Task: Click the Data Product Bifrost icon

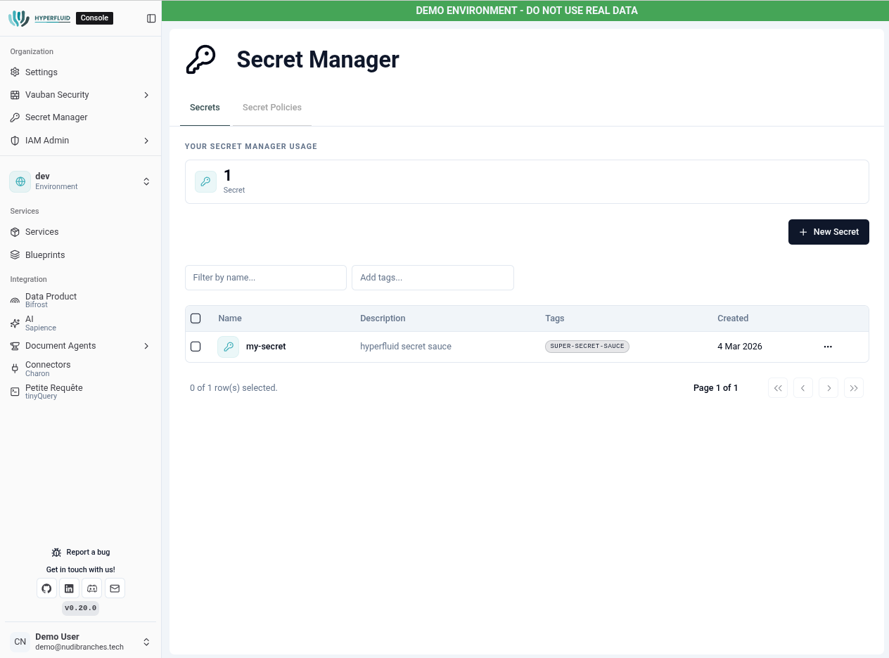Action: tap(15, 299)
